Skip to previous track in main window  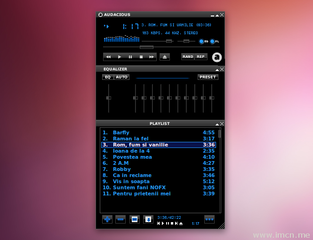[108, 57]
